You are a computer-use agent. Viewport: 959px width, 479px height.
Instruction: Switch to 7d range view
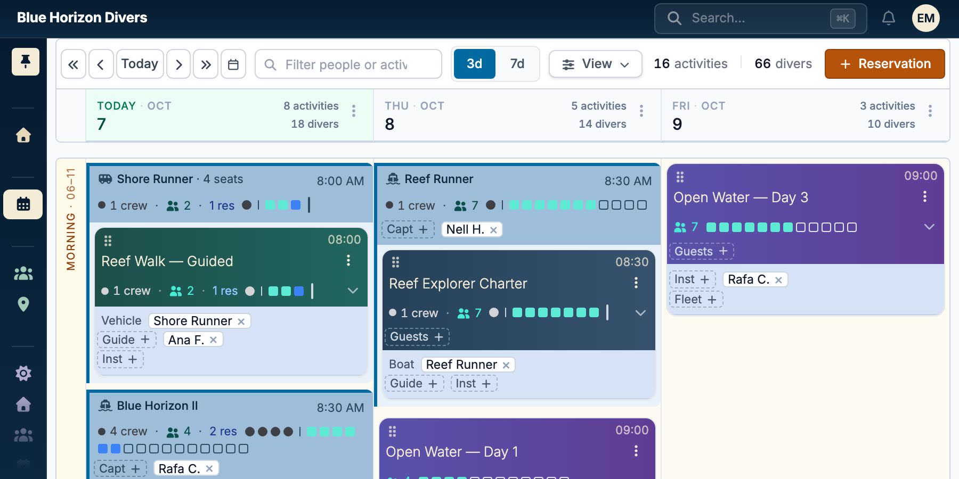click(x=517, y=64)
